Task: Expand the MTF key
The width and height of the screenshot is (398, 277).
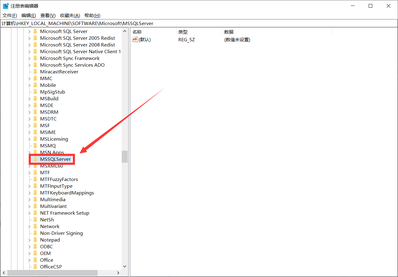Action: (x=30, y=173)
